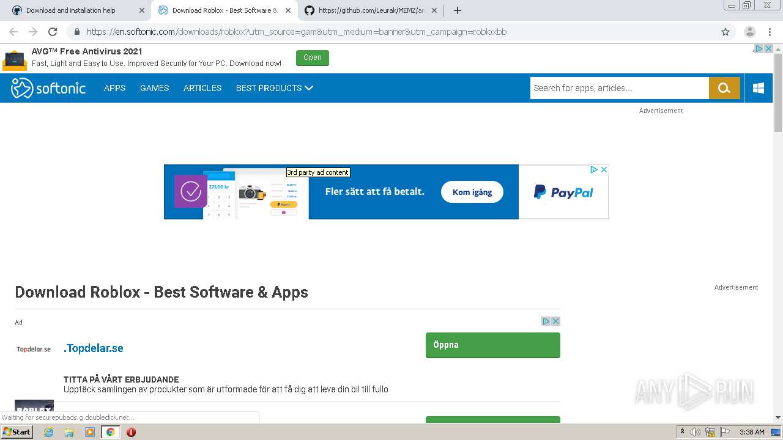Screen dimensions: 783x440
Task: Launch the media player taskbar icon
Action: 90,432
